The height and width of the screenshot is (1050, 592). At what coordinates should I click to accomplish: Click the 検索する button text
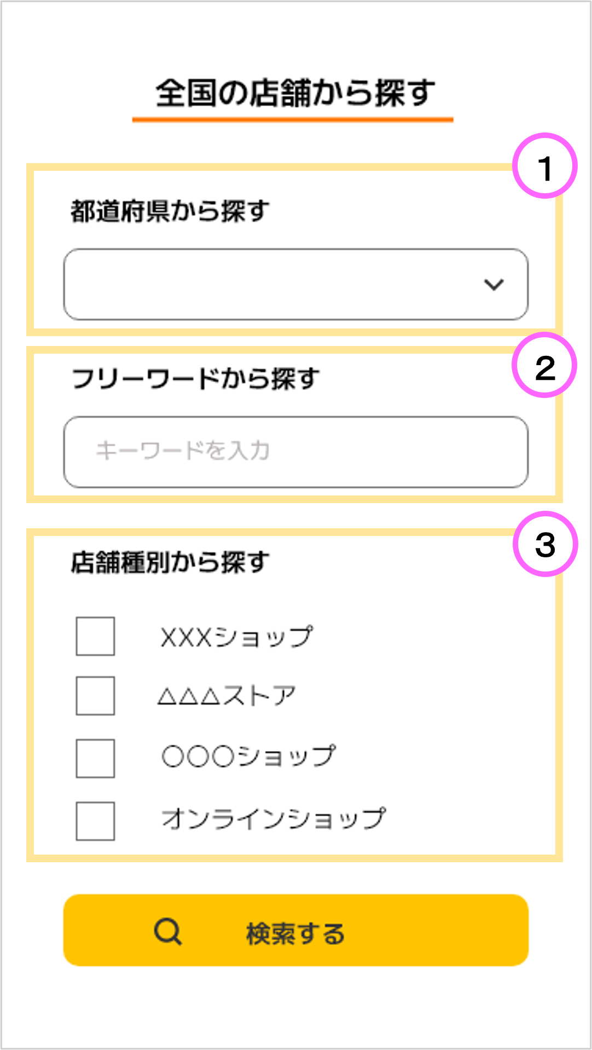(295, 933)
